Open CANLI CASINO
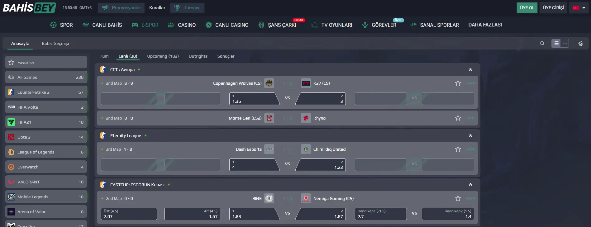591x227 pixels. pyautogui.click(x=227, y=25)
